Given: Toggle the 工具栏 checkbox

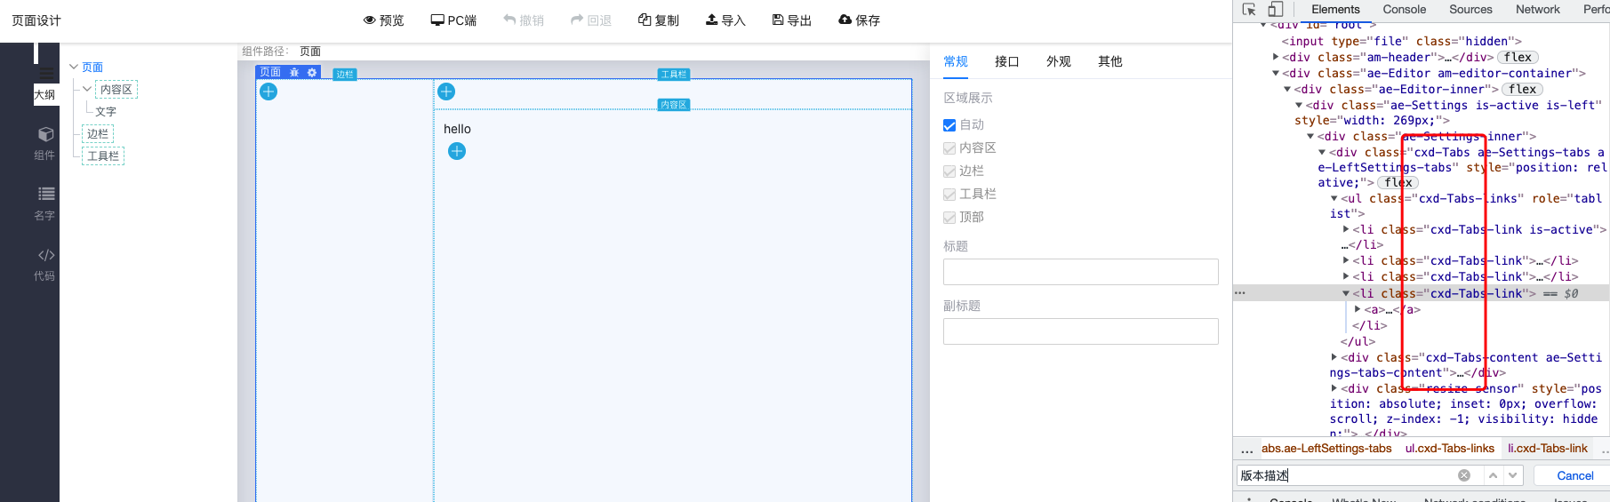Looking at the screenshot, I should pyautogui.click(x=949, y=195).
